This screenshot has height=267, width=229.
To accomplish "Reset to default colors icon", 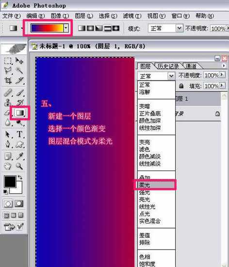I will pyautogui.click(x=6, y=192).
